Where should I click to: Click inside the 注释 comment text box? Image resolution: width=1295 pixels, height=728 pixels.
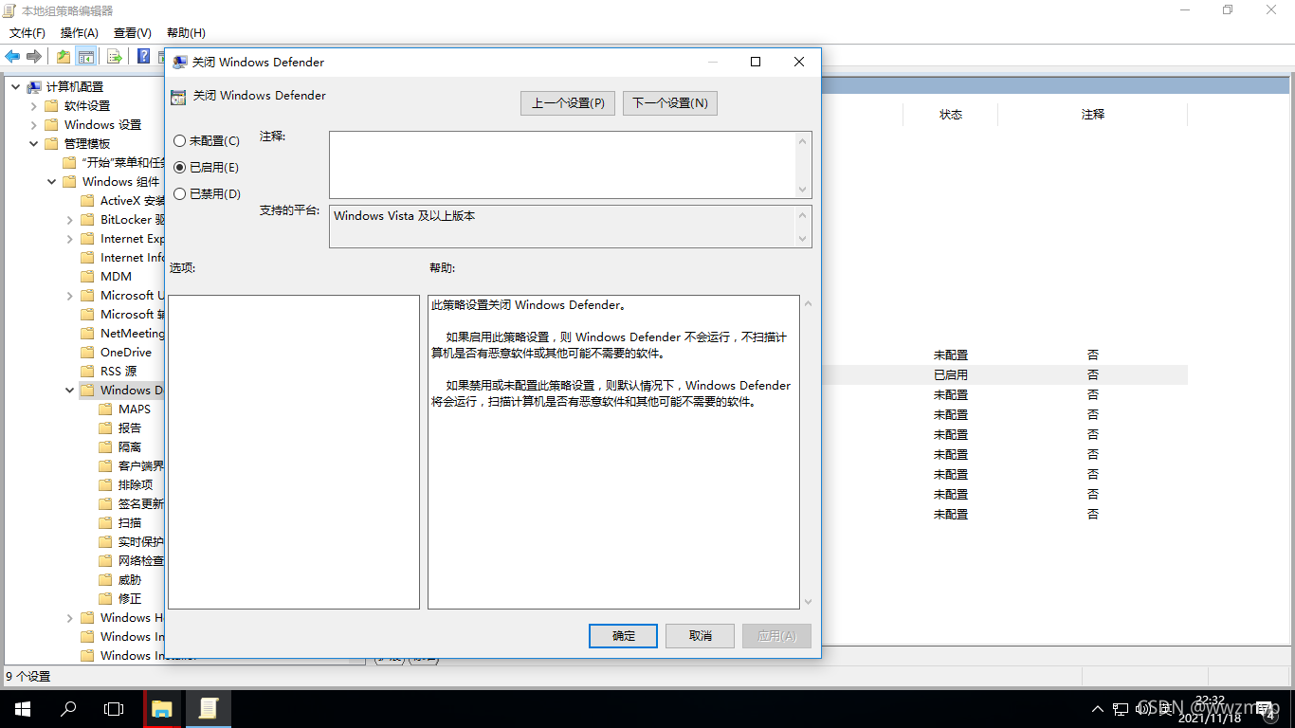(x=564, y=165)
